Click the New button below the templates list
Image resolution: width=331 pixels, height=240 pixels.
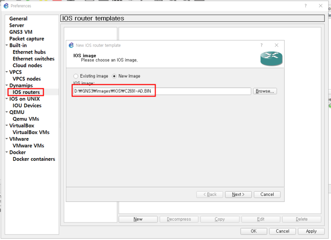click(138, 219)
